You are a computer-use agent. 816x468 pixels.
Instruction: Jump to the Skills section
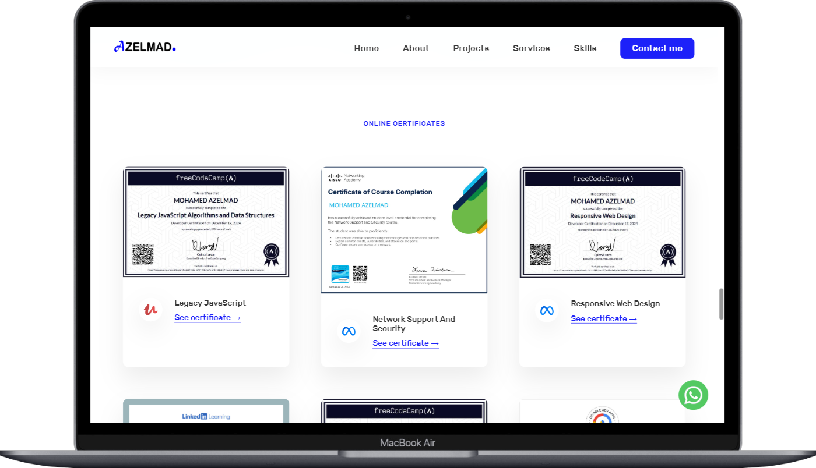(x=585, y=48)
